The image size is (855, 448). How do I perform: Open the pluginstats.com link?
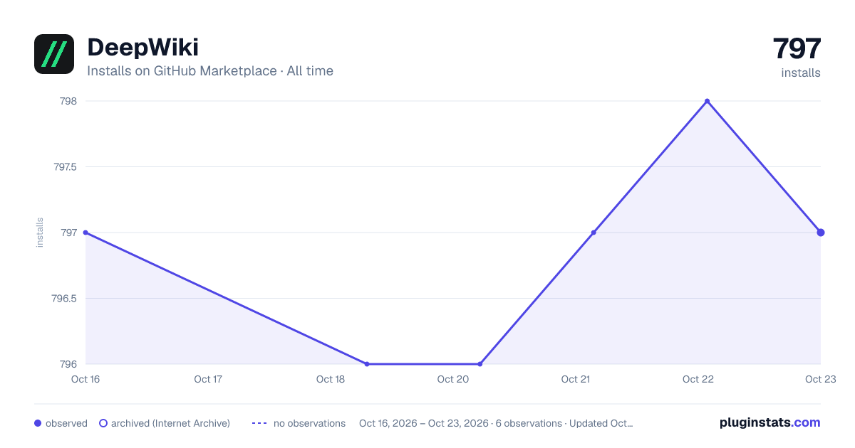[x=770, y=422]
